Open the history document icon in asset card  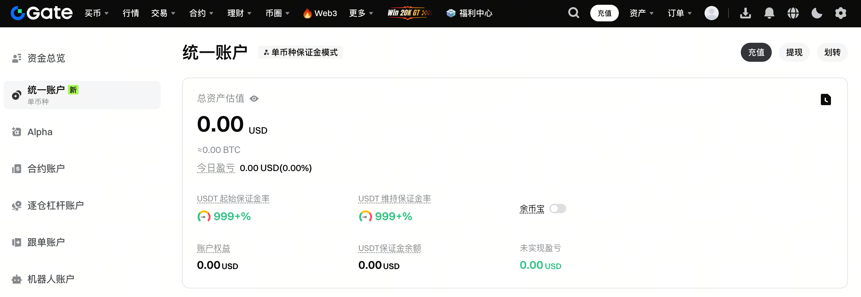point(826,99)
